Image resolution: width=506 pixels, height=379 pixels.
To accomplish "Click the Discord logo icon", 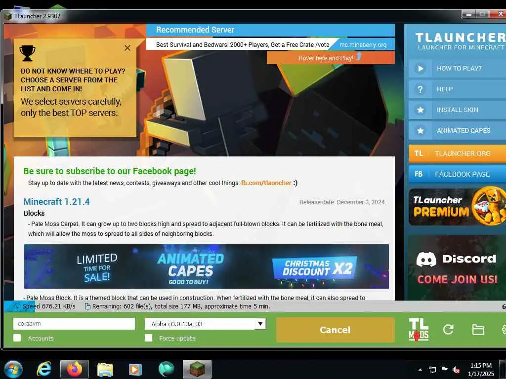I will (426, 259).
